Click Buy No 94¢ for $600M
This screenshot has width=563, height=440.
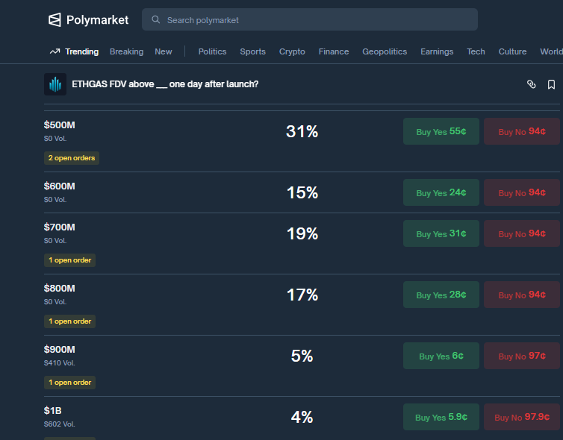(522, 192)
